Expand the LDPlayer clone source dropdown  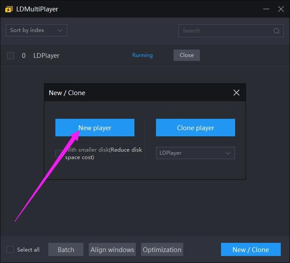point(195,153)
